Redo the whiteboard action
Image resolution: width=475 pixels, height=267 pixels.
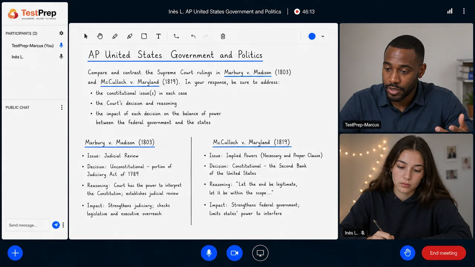(206, 36)
